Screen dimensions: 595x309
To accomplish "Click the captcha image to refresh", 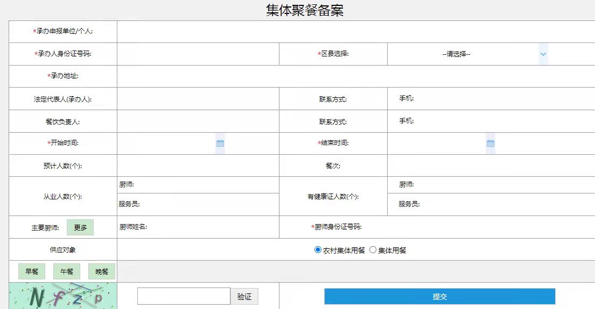I will pyautogui.click(x=63, y=296).
